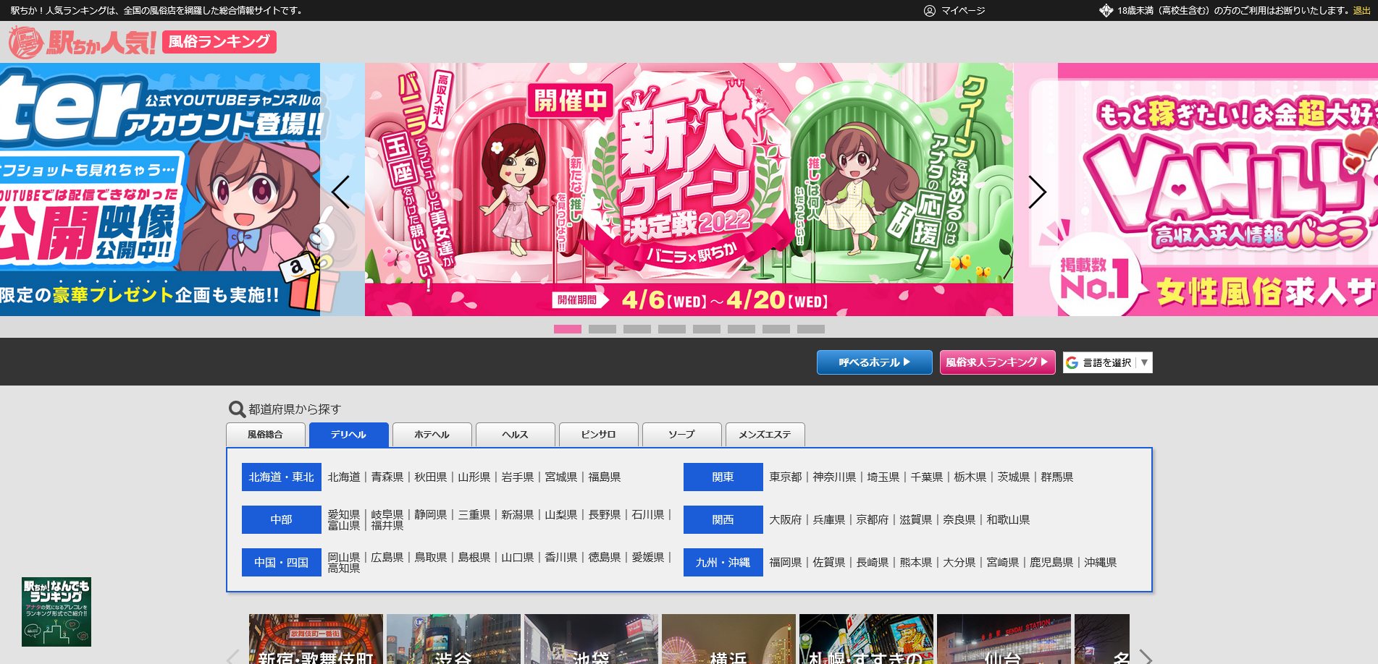1378x664 pixels.
Task: Open 広島県 prefecture link
Action: (x=387, y=558)
